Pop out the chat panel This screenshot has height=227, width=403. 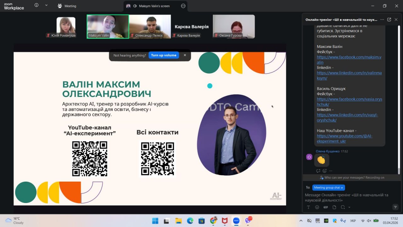389,20
